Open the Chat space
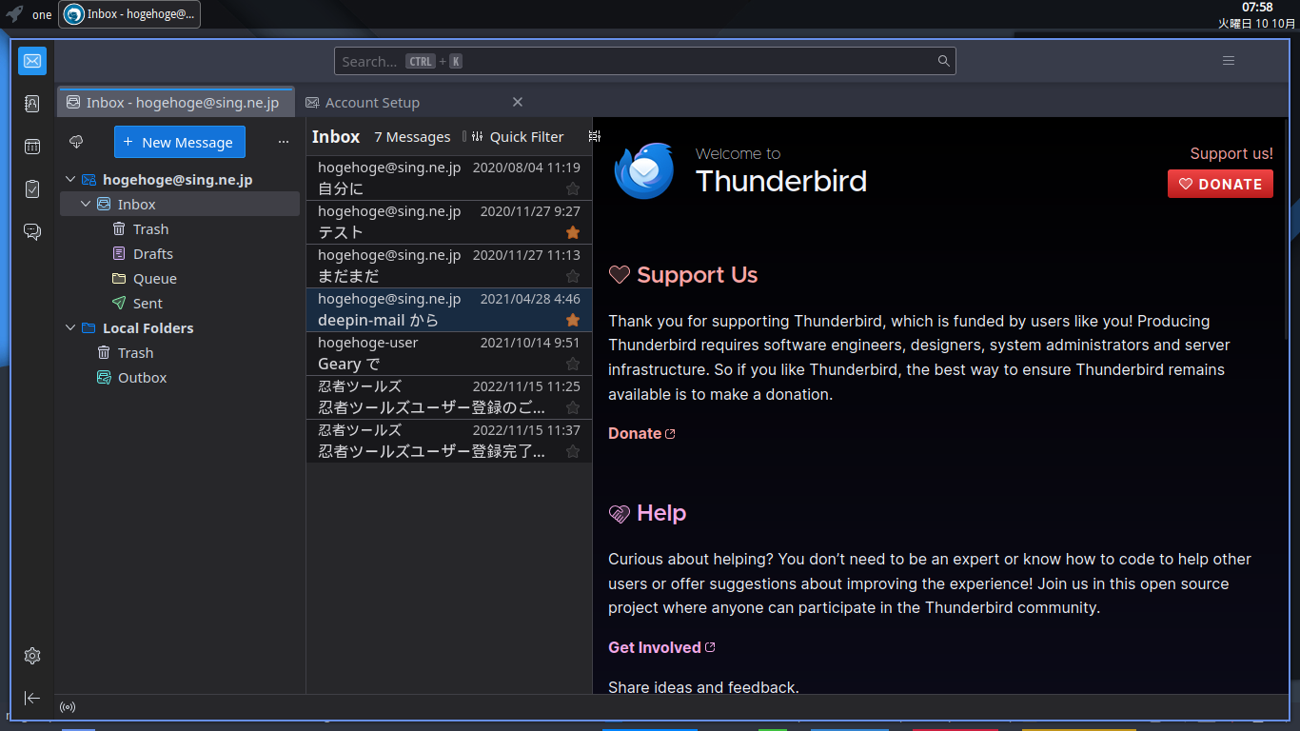Screen dimensions: 1300x731 [32, 232]
